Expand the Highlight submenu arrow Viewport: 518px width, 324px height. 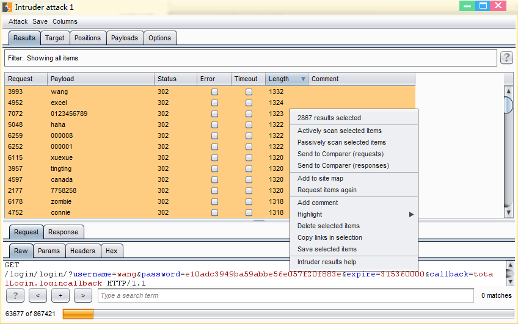(411, 214)
